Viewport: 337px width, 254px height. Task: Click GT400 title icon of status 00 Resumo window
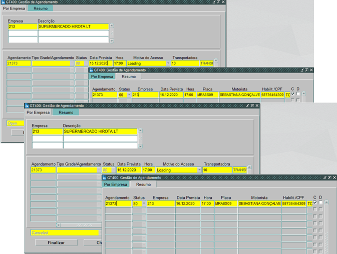(91, 70)
